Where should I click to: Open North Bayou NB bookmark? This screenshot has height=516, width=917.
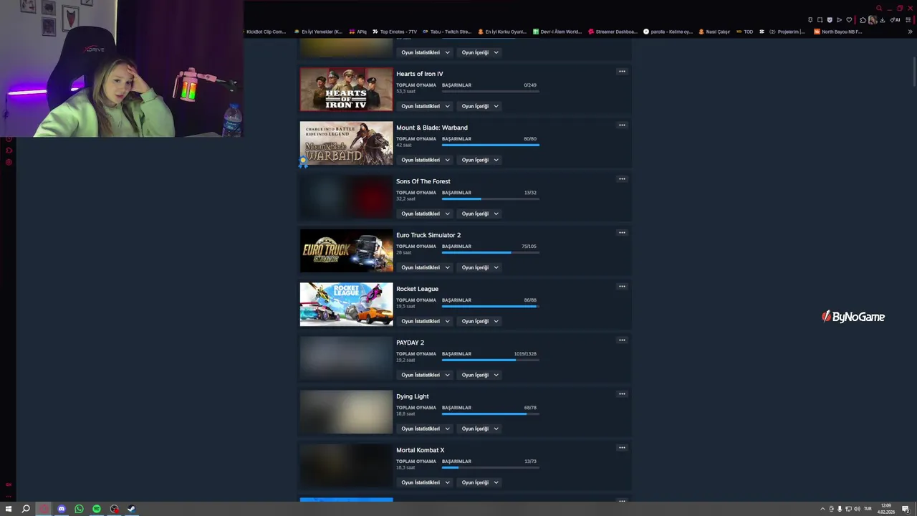(838, 32)
